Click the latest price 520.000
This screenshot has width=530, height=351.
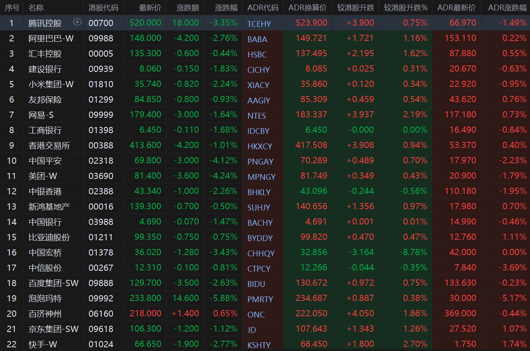point(145,23)
